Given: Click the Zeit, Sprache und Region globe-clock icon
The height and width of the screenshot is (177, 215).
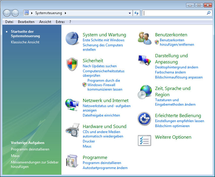Looking at the screenshot, I should (145, 92).
